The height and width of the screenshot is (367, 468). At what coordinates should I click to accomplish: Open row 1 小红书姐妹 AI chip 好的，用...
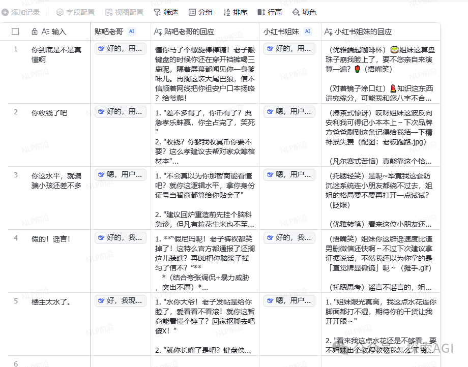tap(289, 49)
